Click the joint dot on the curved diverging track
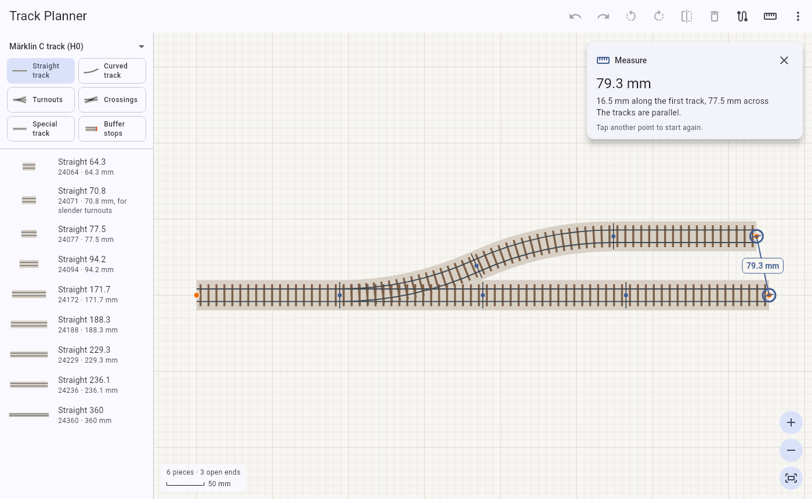 pos(477,266)
